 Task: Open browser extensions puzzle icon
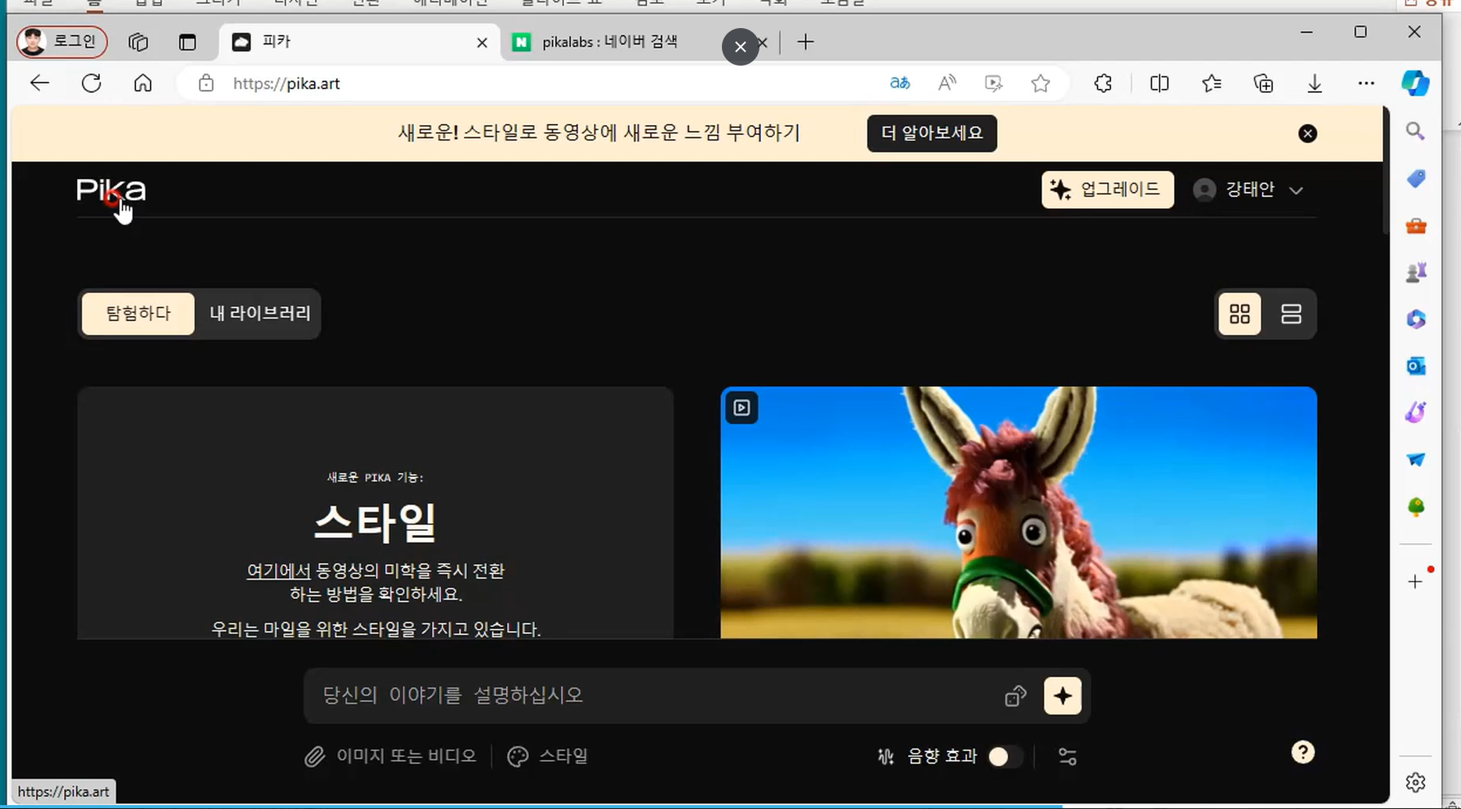pos(1103,84)
